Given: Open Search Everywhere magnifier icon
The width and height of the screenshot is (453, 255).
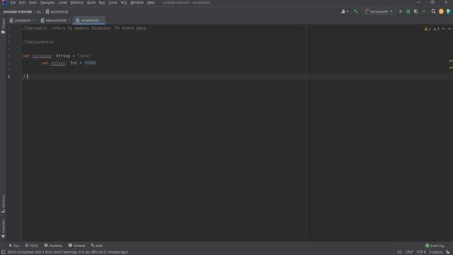Looking at the screenshot, I should point(433,11).
